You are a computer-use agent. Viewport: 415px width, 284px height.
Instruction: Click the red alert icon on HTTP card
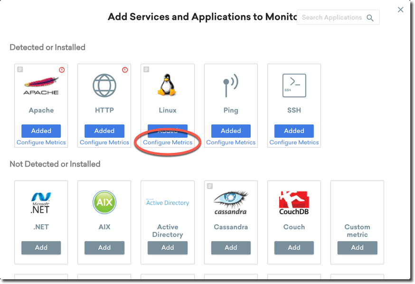[x=125, y=70]
